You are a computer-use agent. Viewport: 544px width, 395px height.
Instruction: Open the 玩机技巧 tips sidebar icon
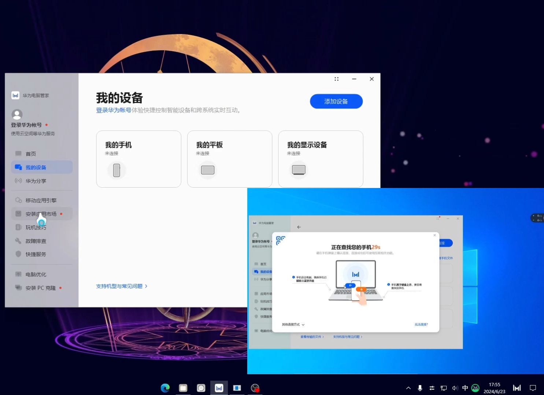[x=18, y=227]
